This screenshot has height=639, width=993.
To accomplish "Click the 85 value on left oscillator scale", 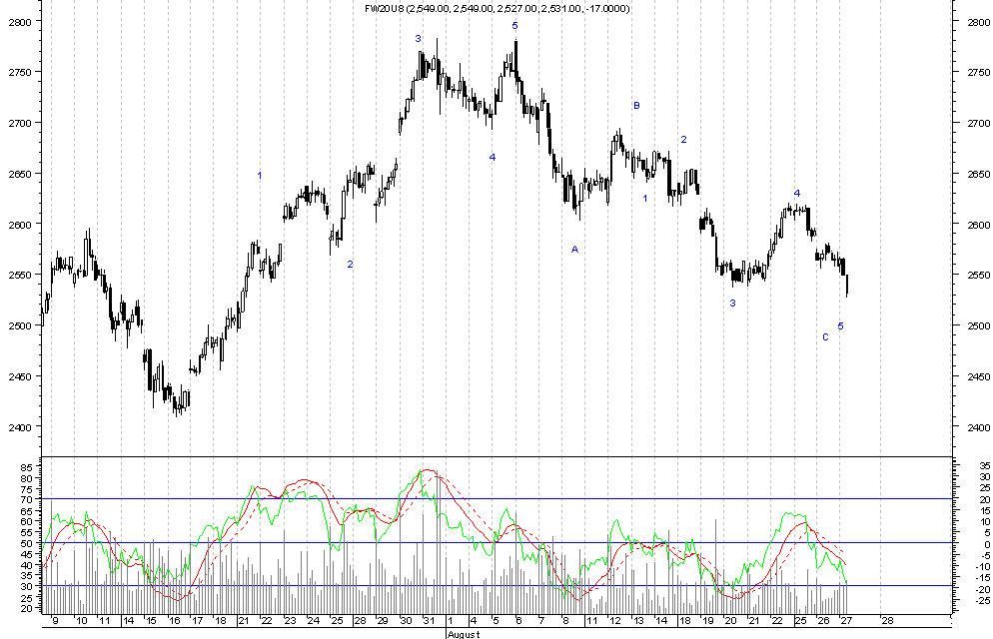I will pos(27,467).
